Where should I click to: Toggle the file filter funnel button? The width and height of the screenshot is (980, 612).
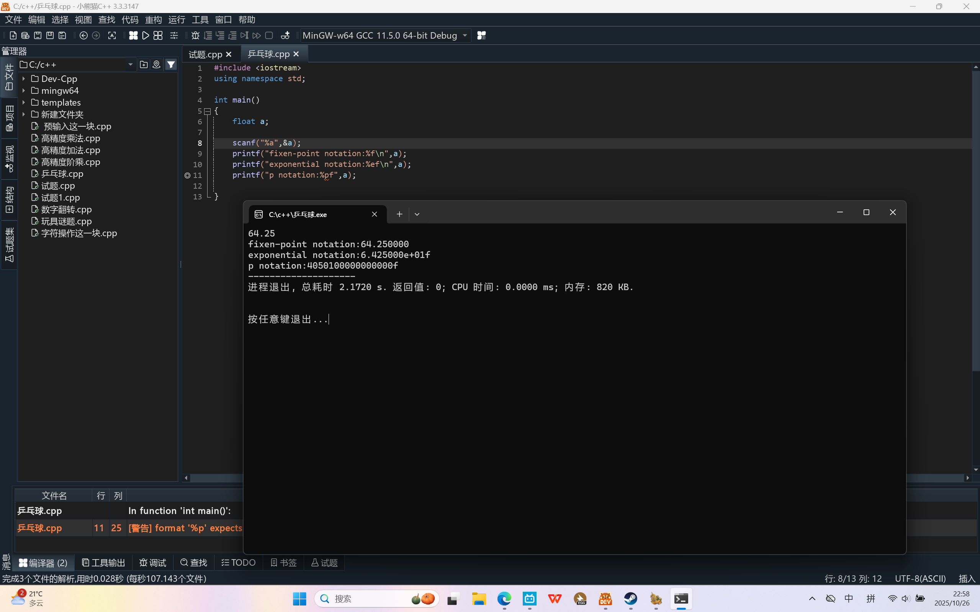pyautogui.click(x=171, y=64)
